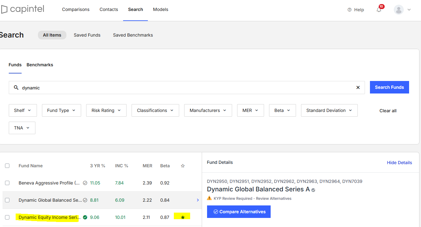Click the Fund Details panel heading
The image size is (421, 227).
click(220, 162)
